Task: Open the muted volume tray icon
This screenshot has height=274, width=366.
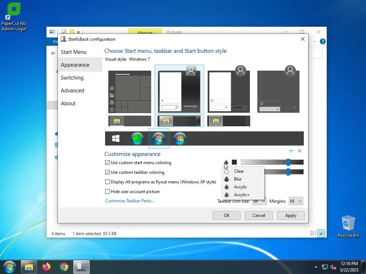Action: coord(333,267)
